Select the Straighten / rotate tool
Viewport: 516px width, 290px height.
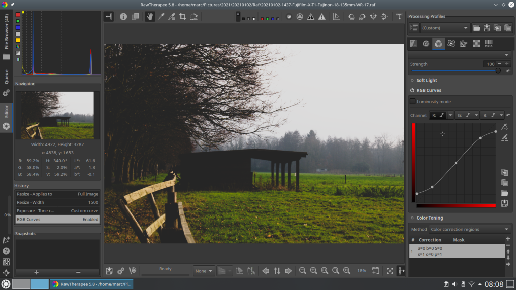coord(194,17)
